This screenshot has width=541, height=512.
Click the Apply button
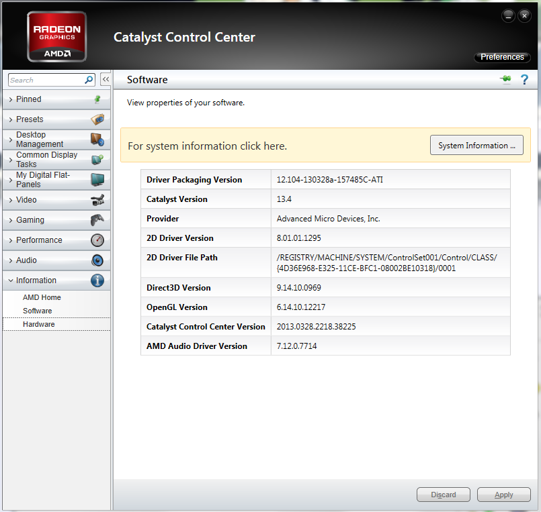pos(504,495)
